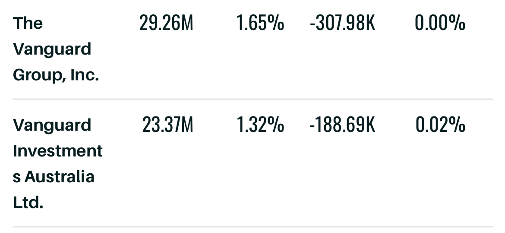Click "s Australia" text line
Screen dimensions: 505x233
point(54,177)
